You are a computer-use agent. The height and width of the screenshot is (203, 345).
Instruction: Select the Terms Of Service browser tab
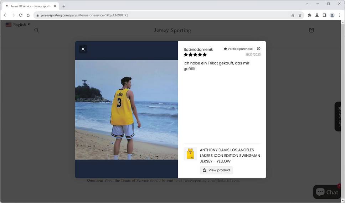(x=30, y=6)
